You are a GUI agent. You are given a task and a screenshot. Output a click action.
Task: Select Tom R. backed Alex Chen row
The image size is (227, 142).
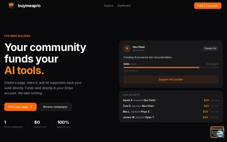click(171, 106)
